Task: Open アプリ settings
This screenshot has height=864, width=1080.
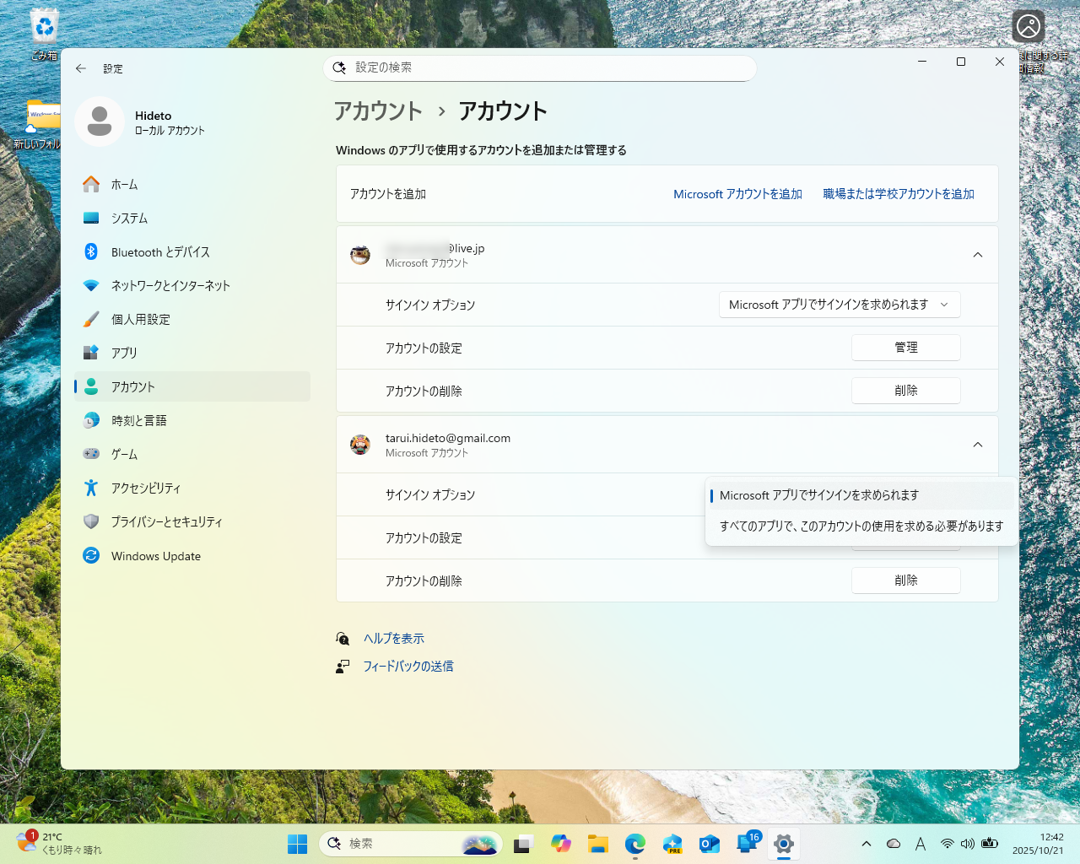Action: click(127, 353)
